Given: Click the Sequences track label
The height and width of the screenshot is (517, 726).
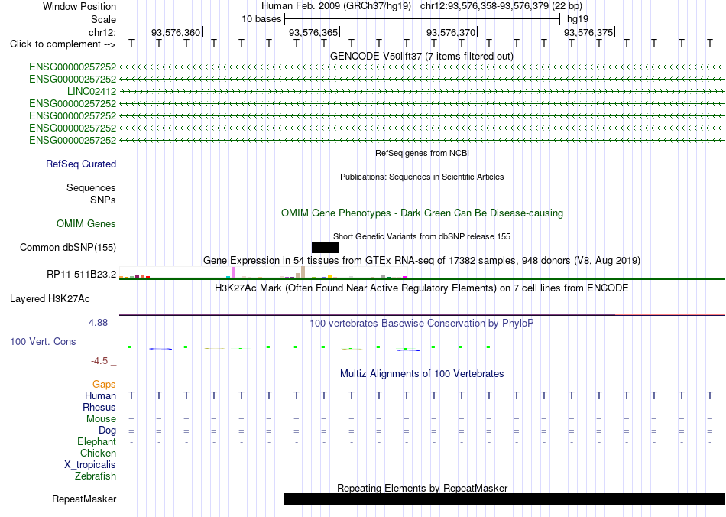Looking at the screenshot, I should click(x=91, y=187).
